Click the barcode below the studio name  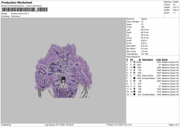coord(25,10)
